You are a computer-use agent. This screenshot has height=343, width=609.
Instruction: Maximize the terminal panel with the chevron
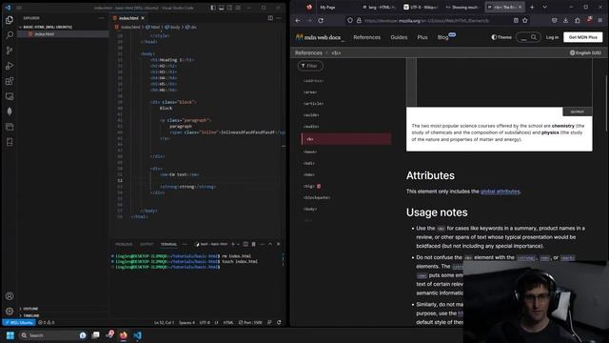[270, 244]
